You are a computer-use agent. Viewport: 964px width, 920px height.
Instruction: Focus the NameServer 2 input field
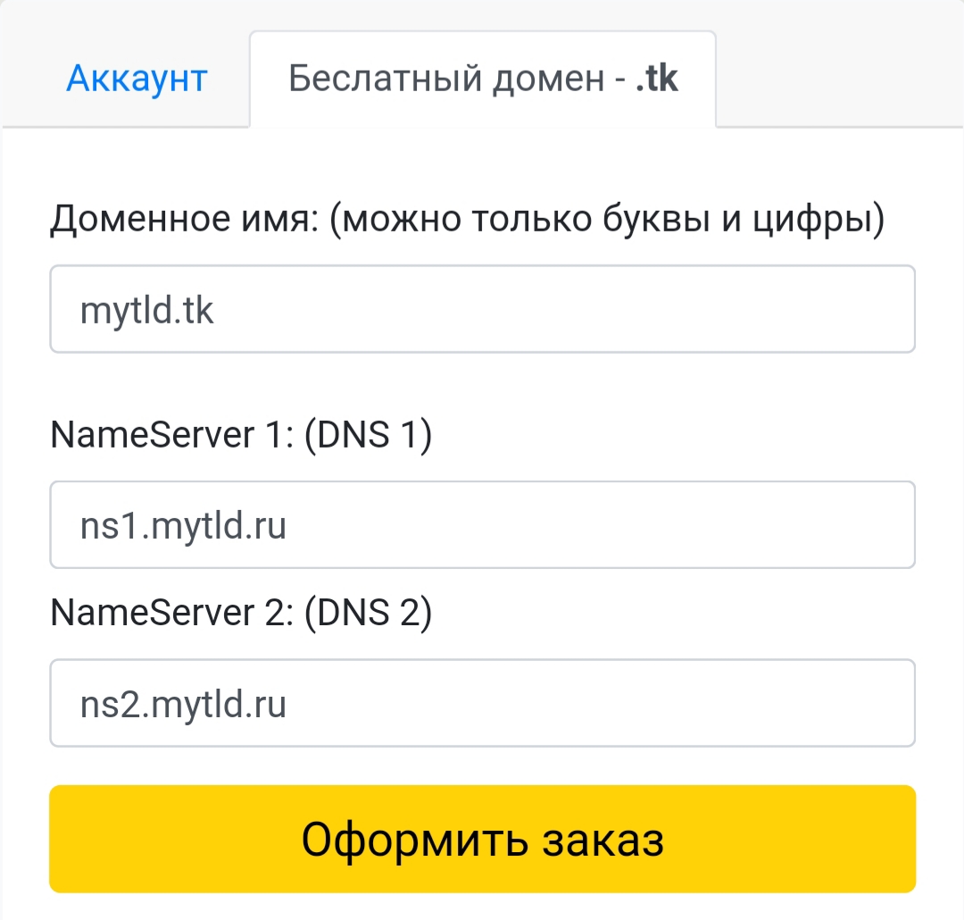[482, 704]
